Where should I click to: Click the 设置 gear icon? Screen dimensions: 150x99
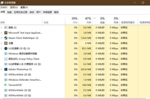(x=6, y=43)
